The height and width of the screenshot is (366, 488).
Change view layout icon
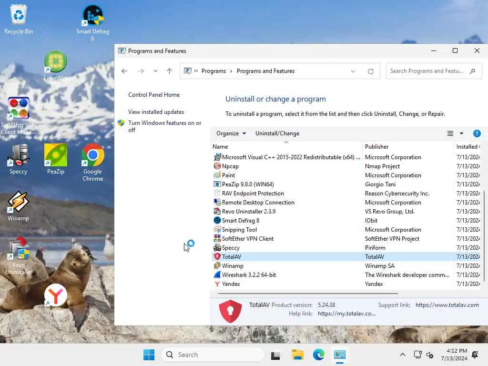[x=450, y=133]
